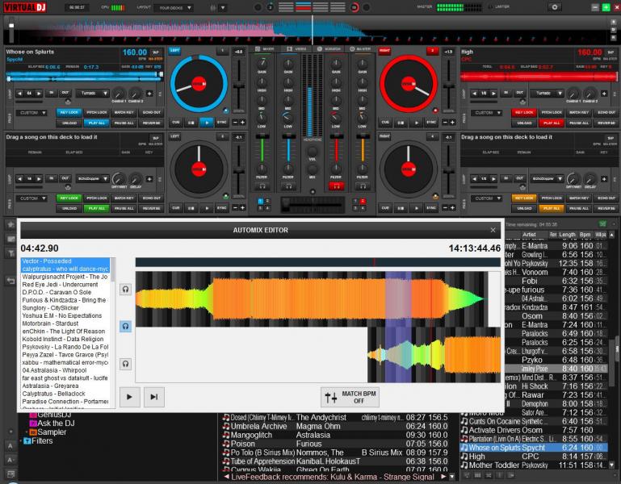Open the Layout Four Decks dropdown

click(x=174, y=7)
